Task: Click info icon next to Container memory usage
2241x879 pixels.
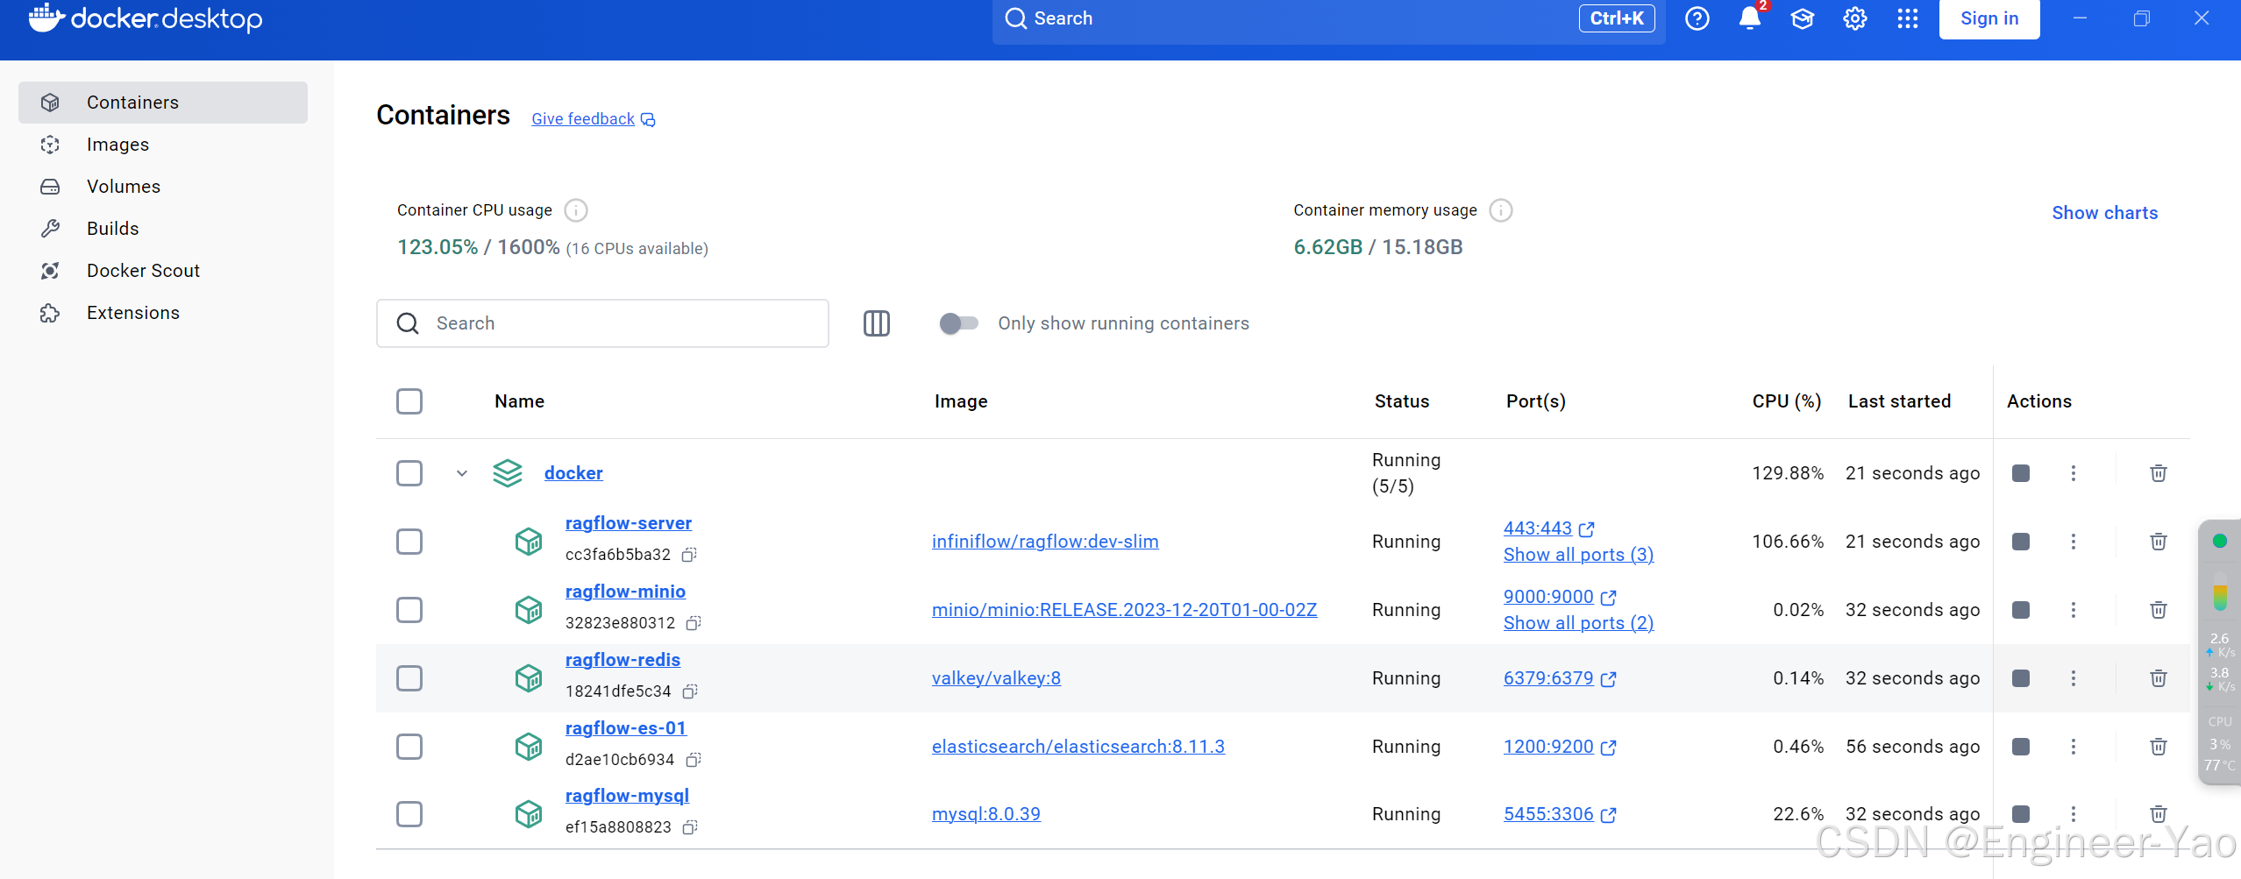Action: (1501, 210)
